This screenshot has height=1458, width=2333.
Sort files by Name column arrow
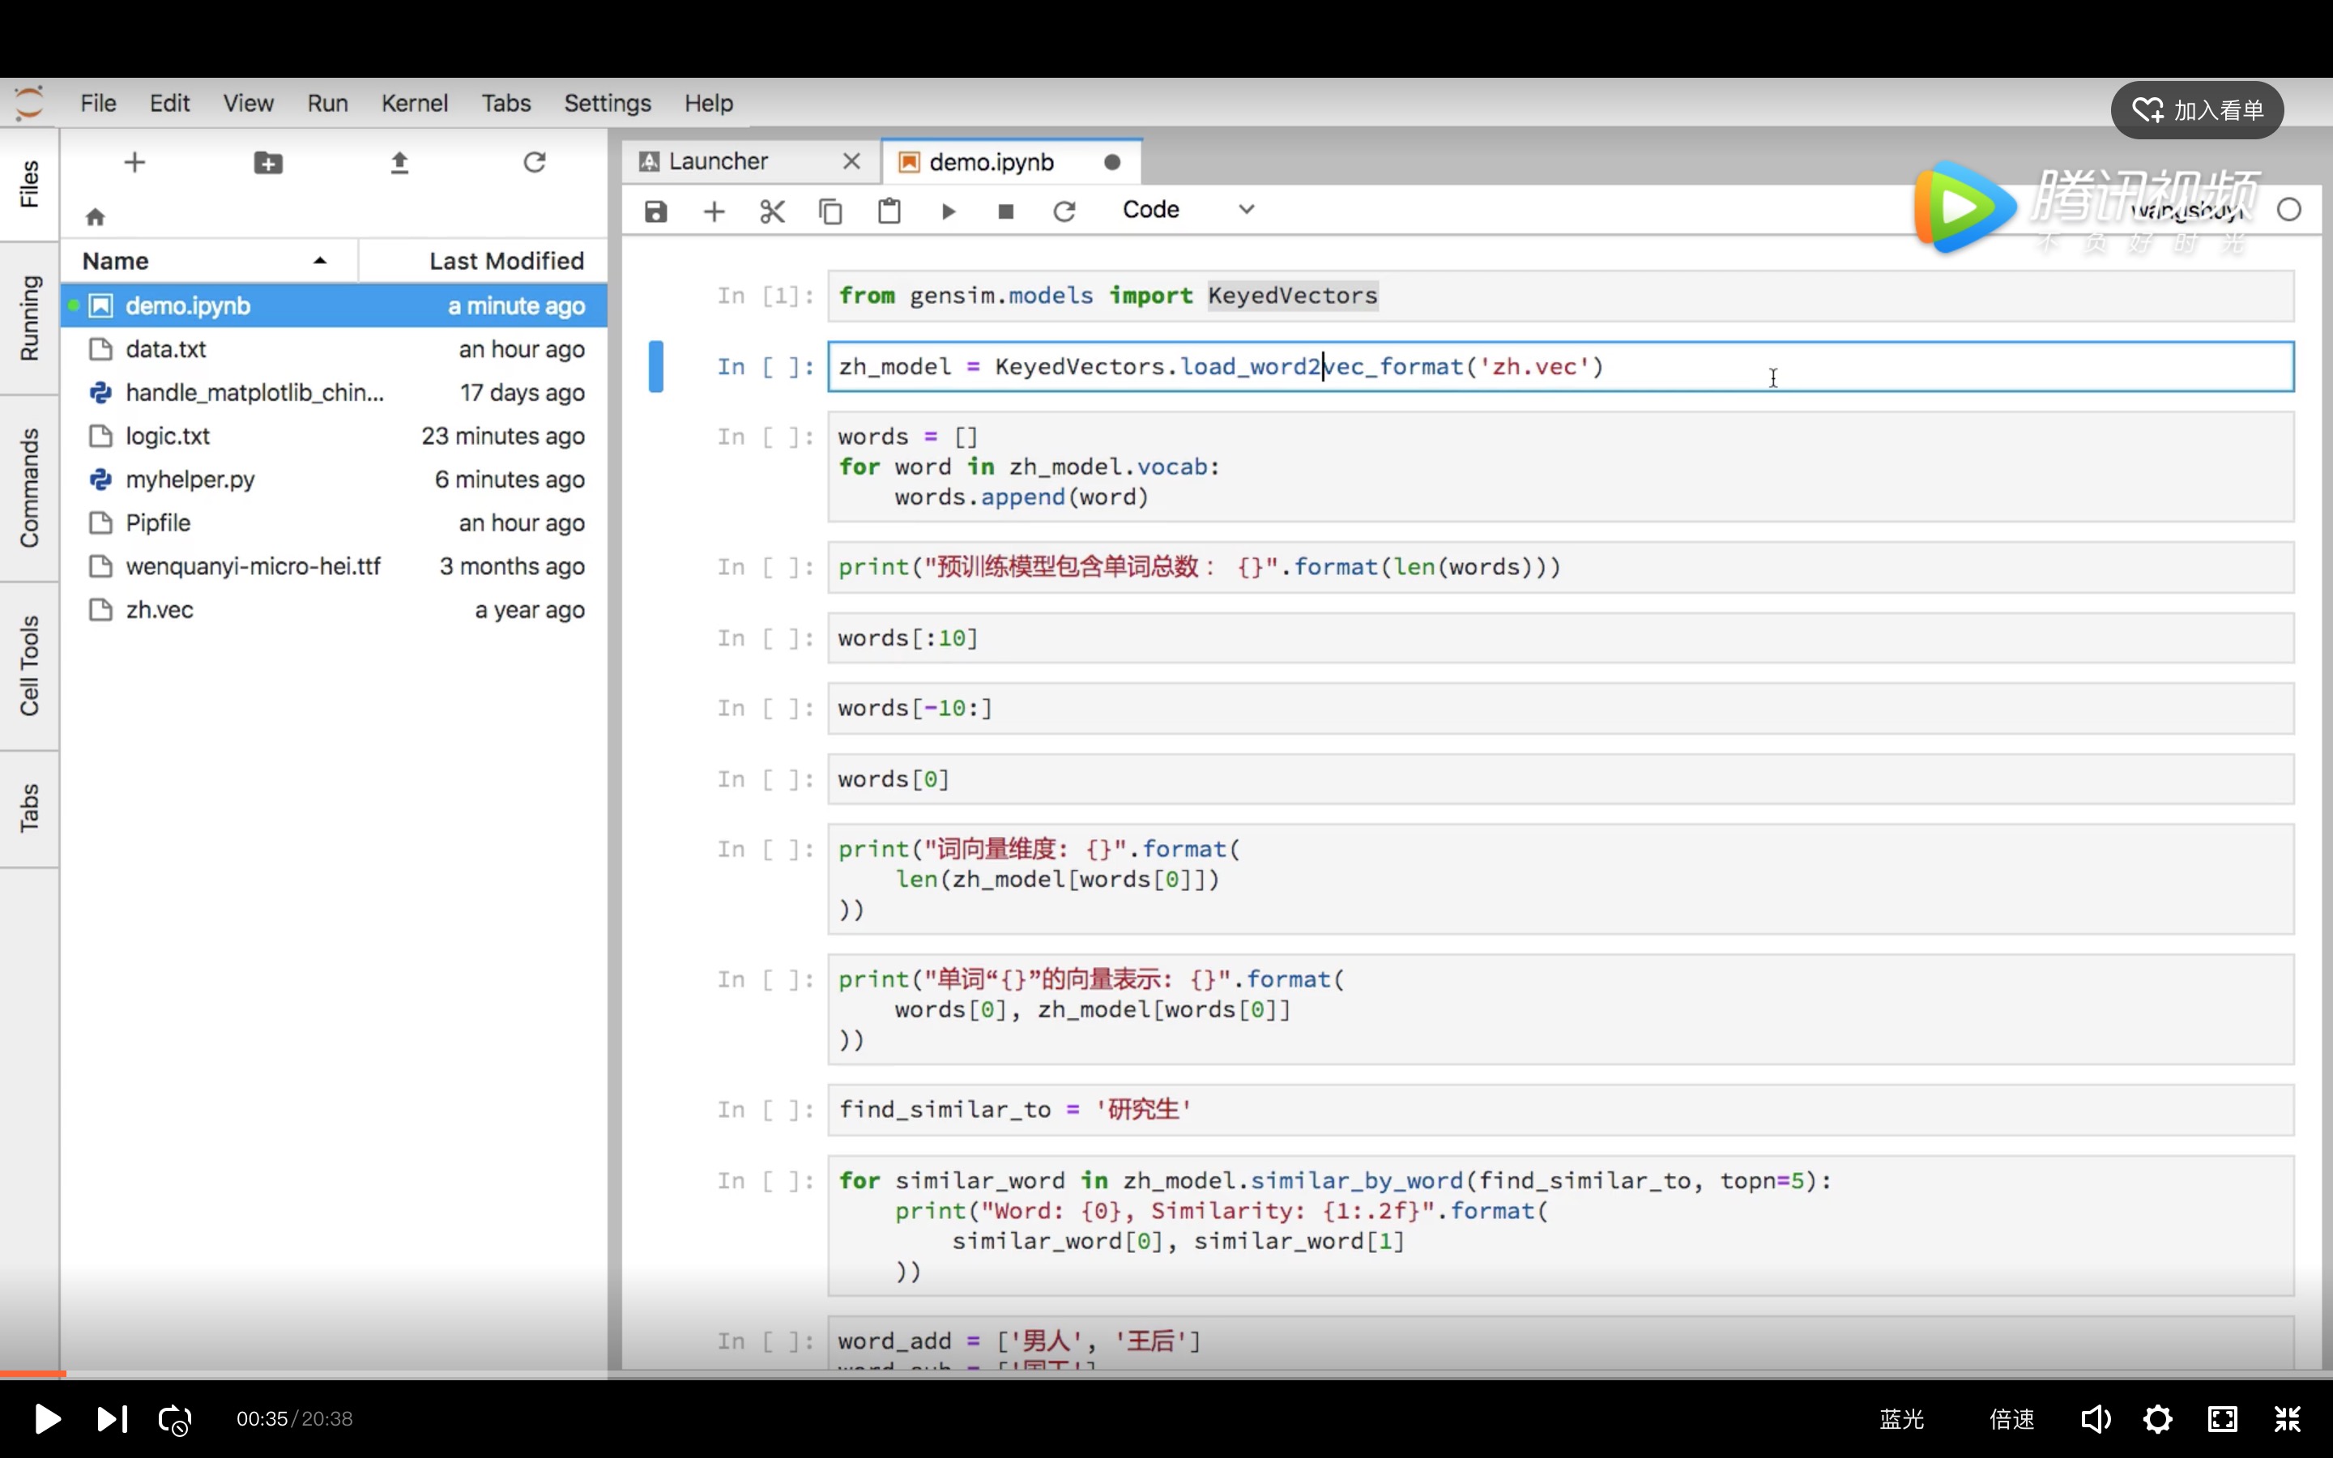[320, 260]
